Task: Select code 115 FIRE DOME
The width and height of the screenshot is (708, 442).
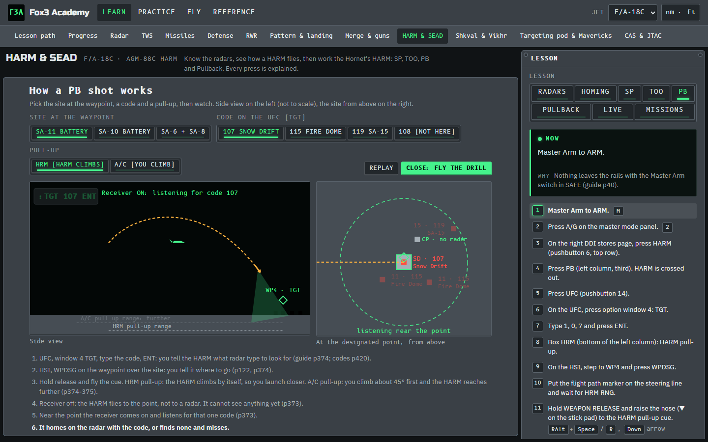Action: coord(316,133)
